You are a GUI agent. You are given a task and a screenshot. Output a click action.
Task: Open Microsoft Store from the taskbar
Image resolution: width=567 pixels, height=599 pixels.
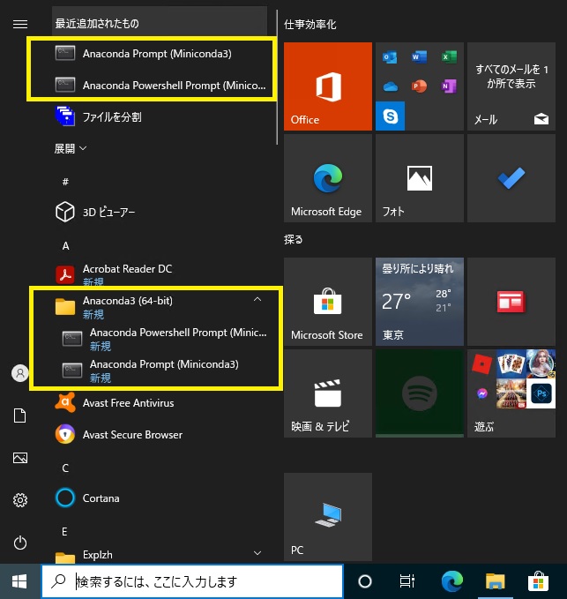click(539, 581)
